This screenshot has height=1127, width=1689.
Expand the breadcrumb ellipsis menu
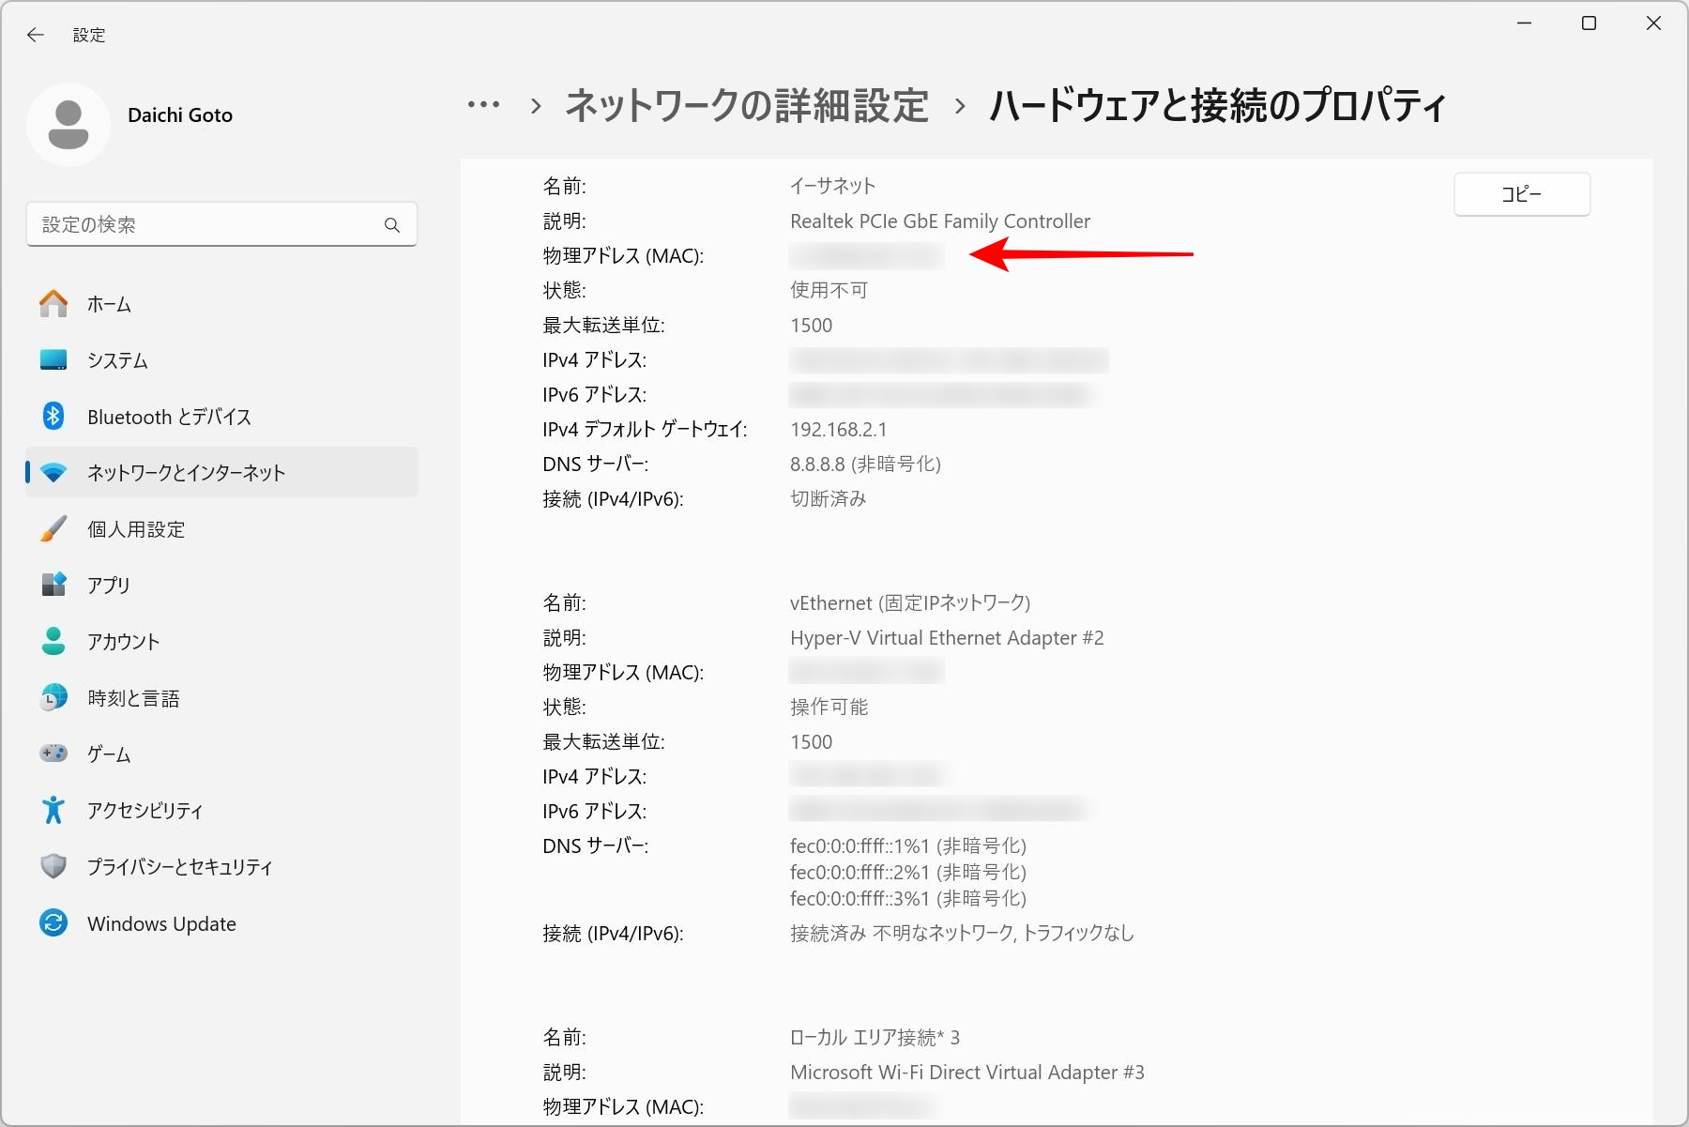[x=484, y=105]
